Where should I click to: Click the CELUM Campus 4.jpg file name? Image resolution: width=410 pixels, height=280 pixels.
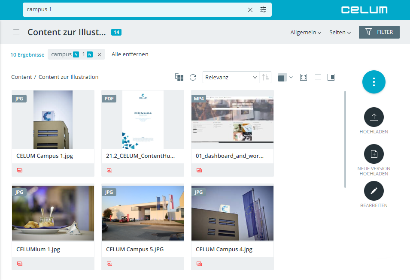click(x=224, y=250)
